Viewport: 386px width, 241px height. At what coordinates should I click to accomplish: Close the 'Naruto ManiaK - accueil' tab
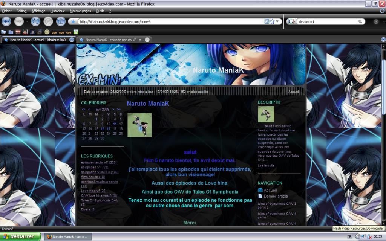[72, 40]
